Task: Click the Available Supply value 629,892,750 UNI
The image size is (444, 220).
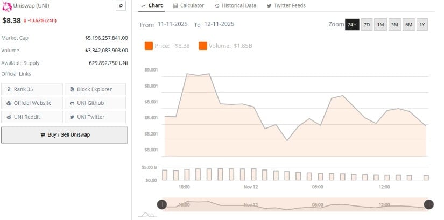Action: click(108, 63)
